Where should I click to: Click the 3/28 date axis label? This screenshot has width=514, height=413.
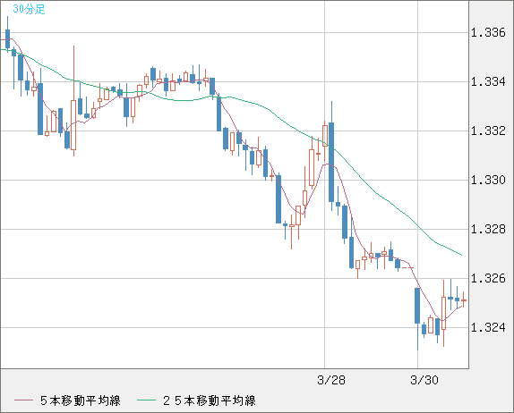[x=331, y=380]
